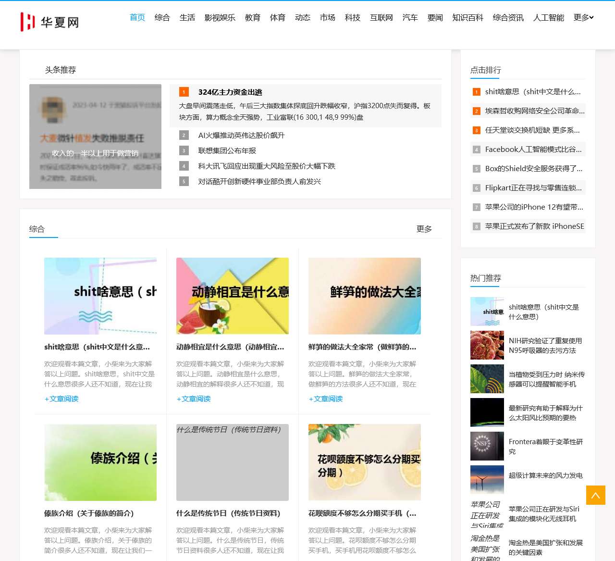
Task: Open 淘金热是美国扩张和发展的关键因素 link
Action: click(546, 547)
